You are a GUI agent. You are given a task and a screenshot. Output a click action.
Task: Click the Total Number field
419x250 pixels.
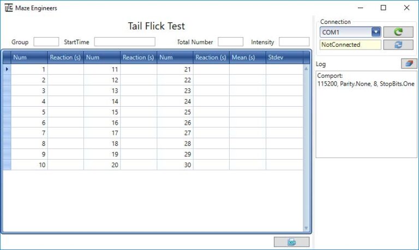pos(230,42)
